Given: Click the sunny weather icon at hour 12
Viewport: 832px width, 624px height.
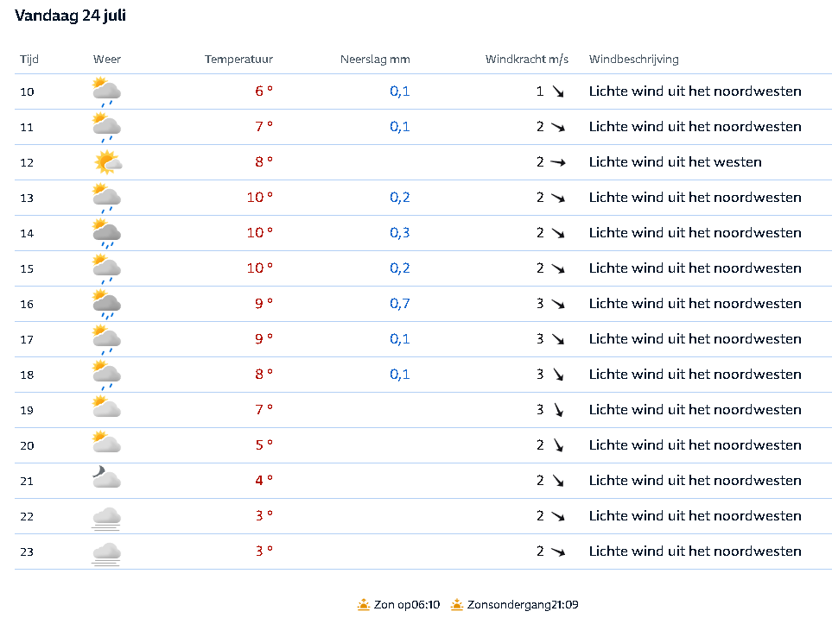Looking at the screenshot, I should (108, 162).
